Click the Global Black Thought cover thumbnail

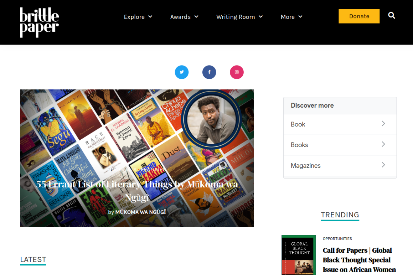(x=298, y=255)
